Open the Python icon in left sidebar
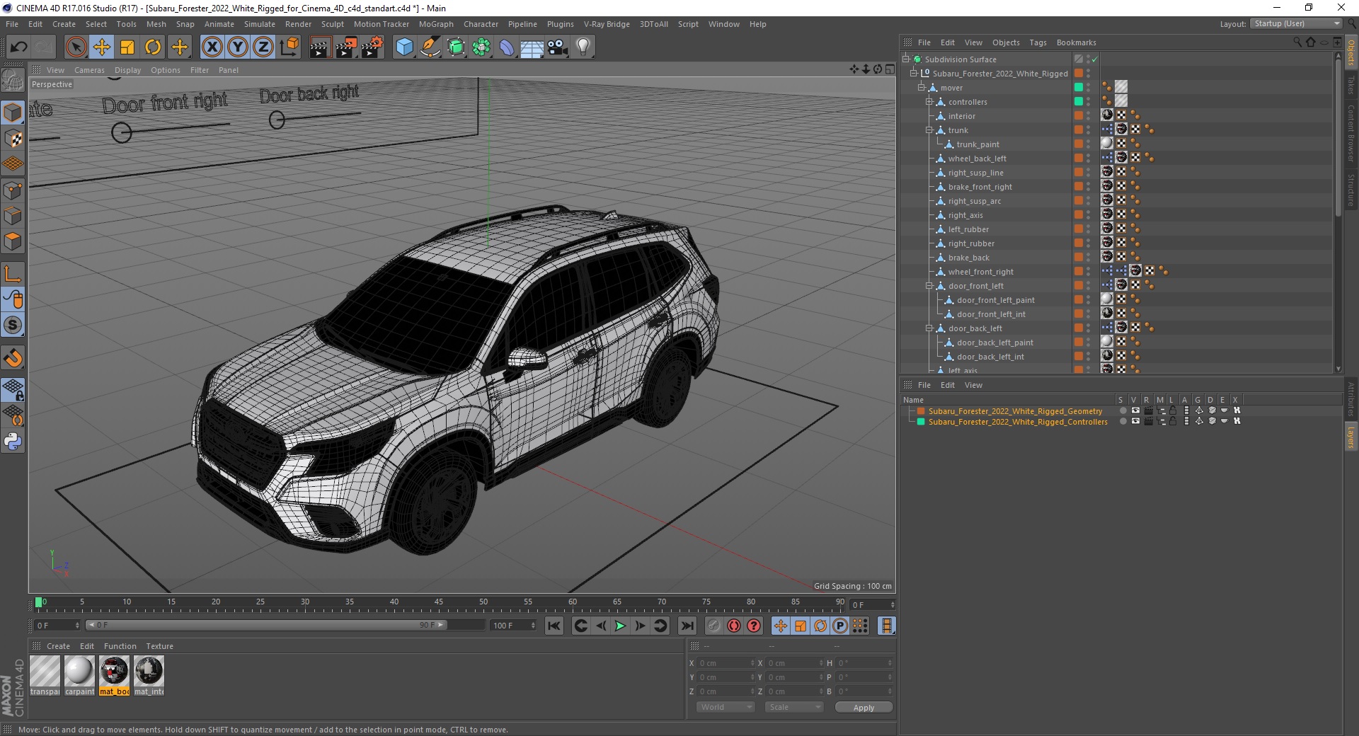Viewport: 1359px width, 736px height. [13, 442]
